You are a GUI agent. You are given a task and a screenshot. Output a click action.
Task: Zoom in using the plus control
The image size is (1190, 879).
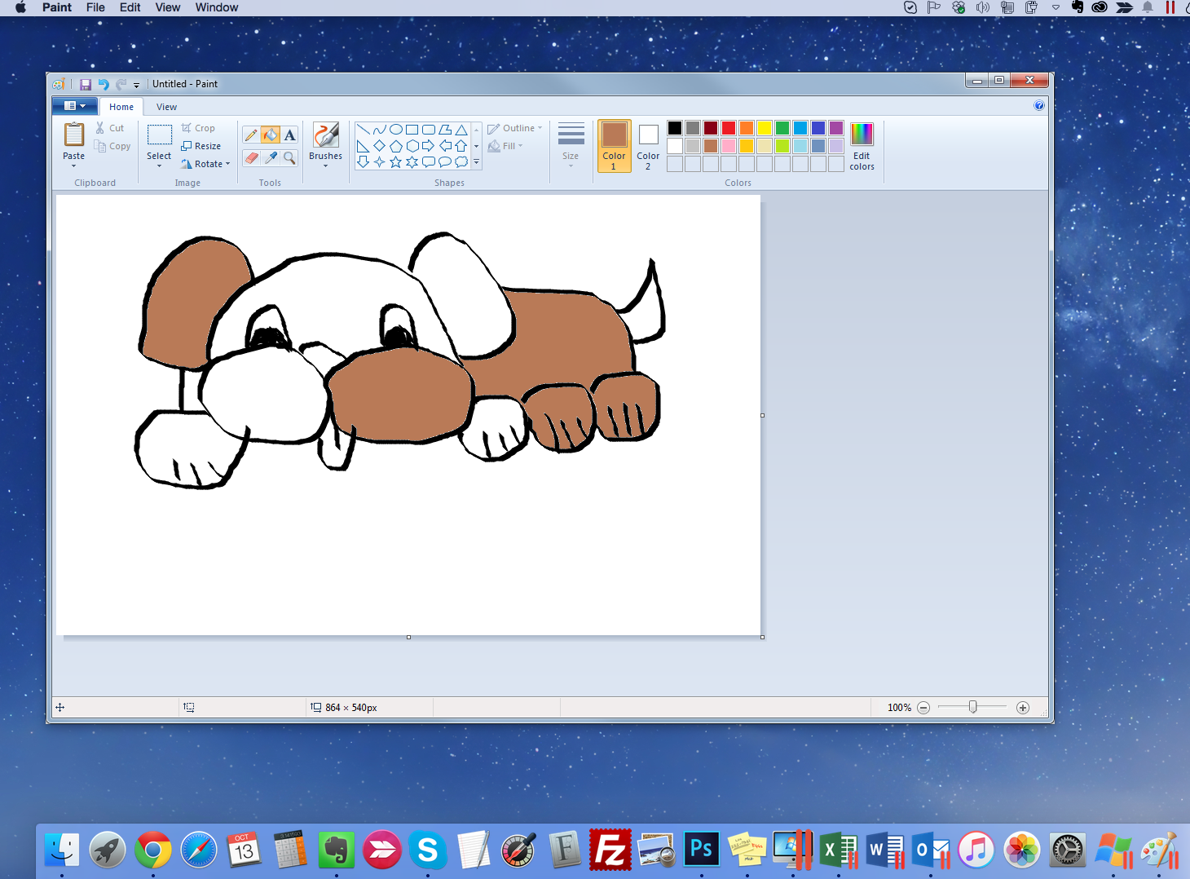(x=1023, y=707)
